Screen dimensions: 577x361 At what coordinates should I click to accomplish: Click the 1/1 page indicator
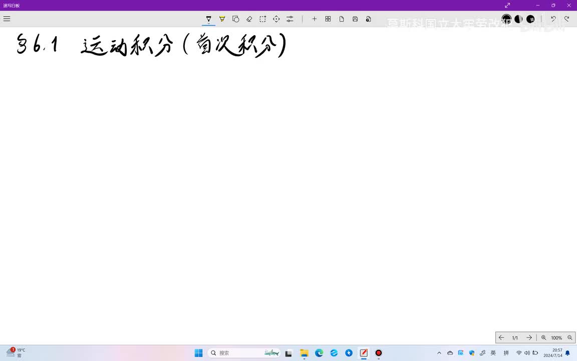coord(515,338)
